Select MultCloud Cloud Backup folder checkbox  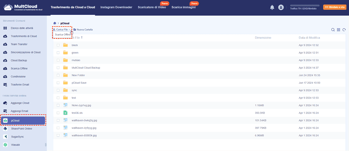(58, 68)
